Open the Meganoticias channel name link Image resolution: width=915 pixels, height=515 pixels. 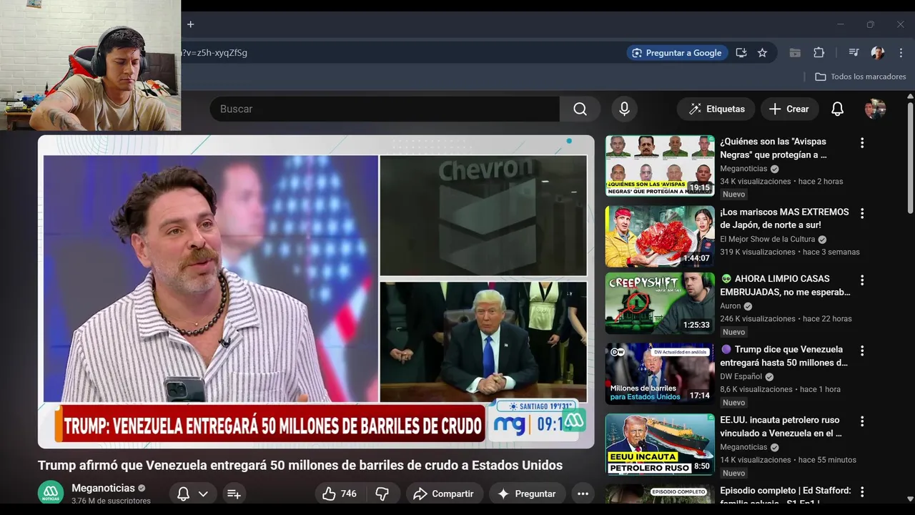coord(103,488)
